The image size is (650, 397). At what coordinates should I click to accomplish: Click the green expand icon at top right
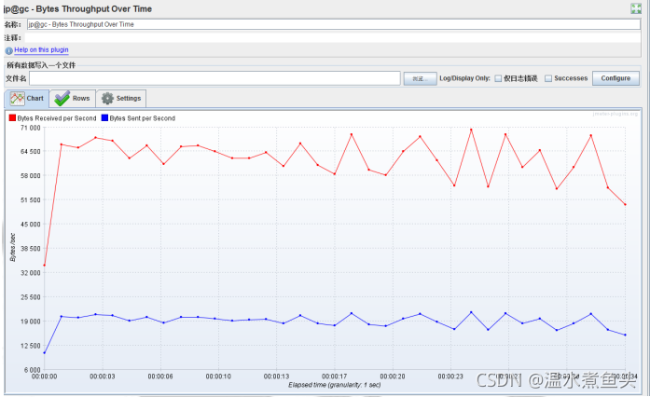point(635,8)
